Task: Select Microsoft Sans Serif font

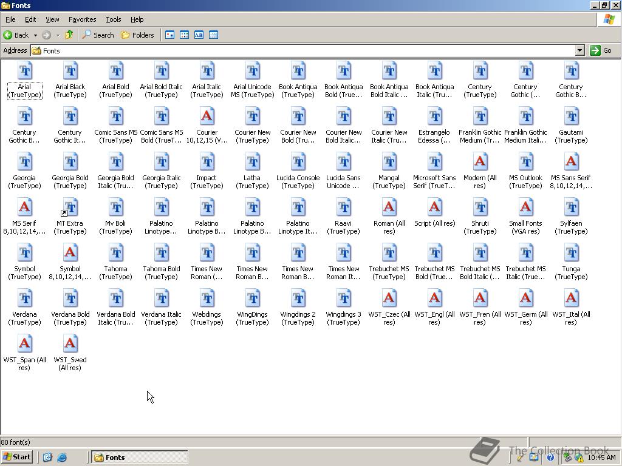Action: click(x=434, y=172)
